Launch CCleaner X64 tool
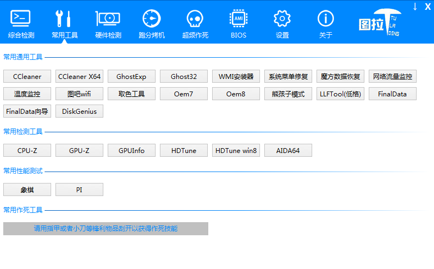Image resolution: width=434 pixels, height=269 pixels. click(x=79, y=76)
